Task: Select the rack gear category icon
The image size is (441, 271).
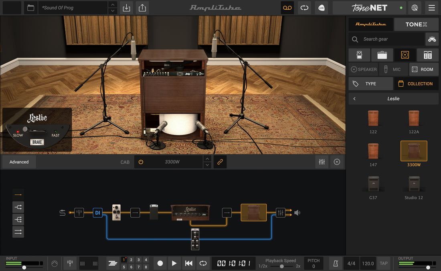Action: 428,55
